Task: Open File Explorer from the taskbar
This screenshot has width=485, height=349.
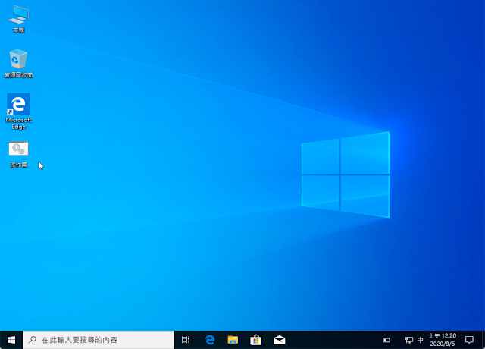Action: 233,340
